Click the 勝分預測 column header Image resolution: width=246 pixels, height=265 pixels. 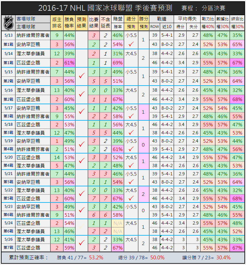144,23
